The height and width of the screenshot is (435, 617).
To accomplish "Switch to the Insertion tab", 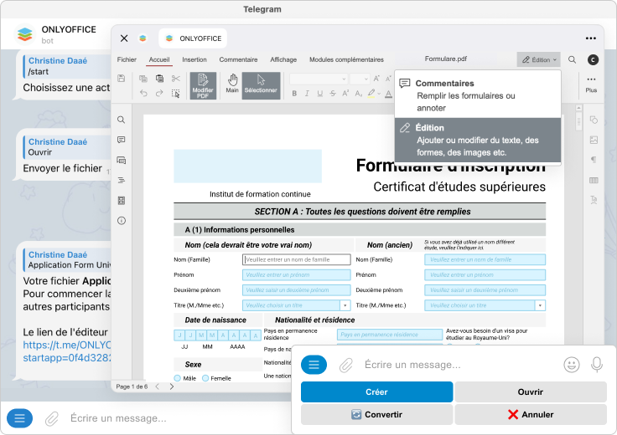I will click(x=194, y=59).
